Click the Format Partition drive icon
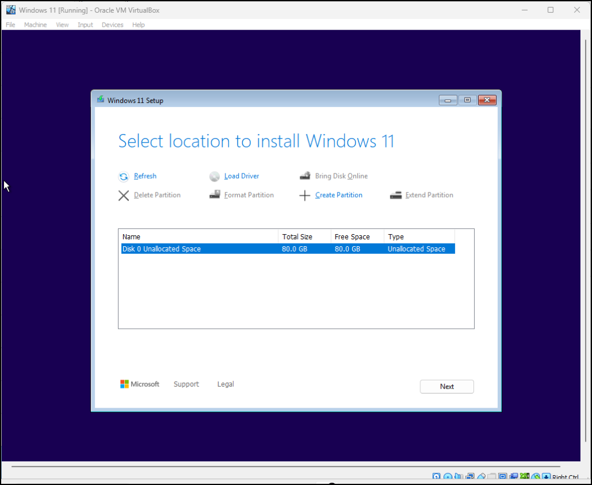The height and width of the screenshot is (485, 592). (215, 195)
